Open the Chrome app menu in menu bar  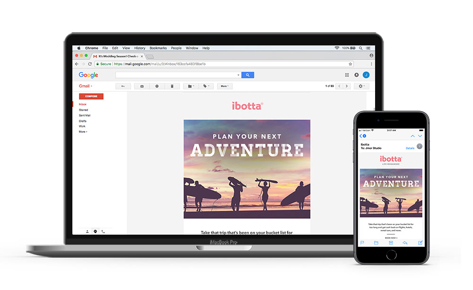coord(91,48)
